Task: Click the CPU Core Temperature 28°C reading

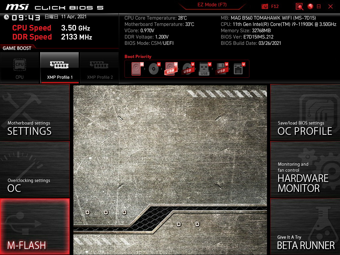Action: [x=156, y=18]
